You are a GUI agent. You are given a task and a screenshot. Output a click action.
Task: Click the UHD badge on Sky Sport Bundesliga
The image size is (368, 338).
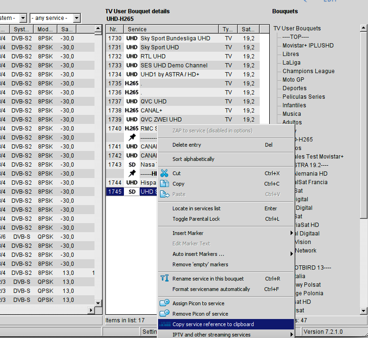coord(132,38)
